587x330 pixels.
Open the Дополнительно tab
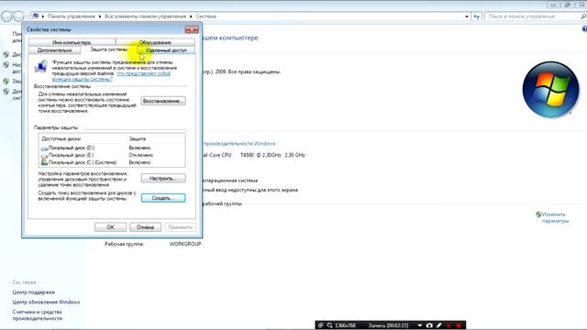click(55, 50)
